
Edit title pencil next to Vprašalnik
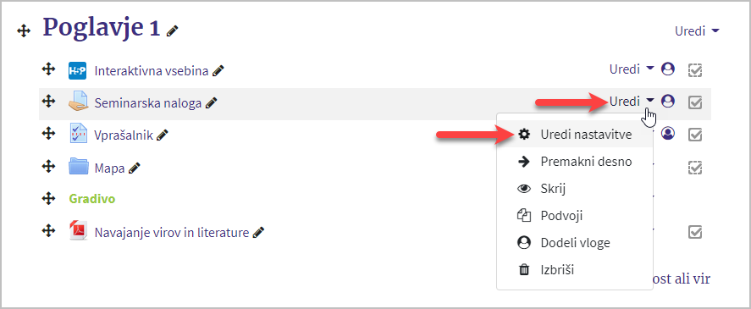click(x=163, y=135)
